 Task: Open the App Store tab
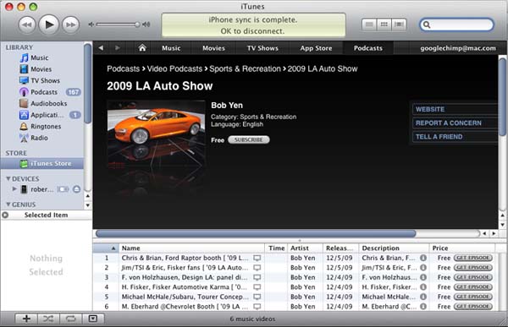pos(316,48)
